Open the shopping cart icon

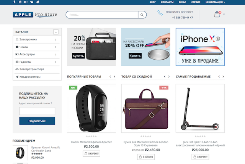[217, 14]
